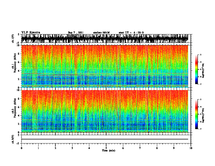The height and width of the screenshot is (166, 215).
Task: Click time axis tick label "8"
Action: pos(157,148)
